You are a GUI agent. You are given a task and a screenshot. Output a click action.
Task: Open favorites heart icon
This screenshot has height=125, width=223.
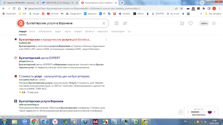click(190, 23)
